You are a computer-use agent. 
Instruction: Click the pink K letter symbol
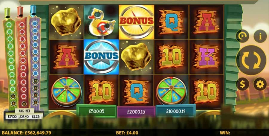click(x=206, y=56)
